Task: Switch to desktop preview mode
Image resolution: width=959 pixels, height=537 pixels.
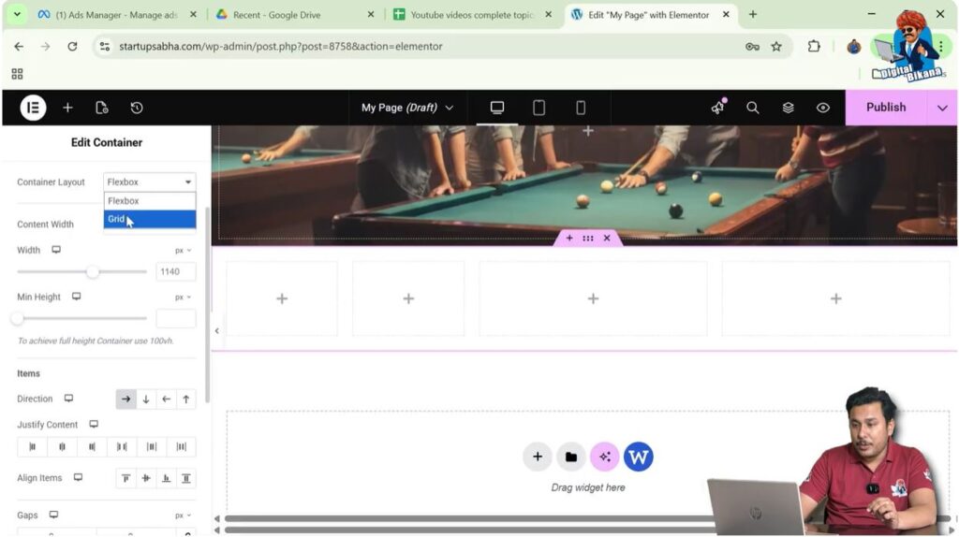Action: click(x=497, y=108)
